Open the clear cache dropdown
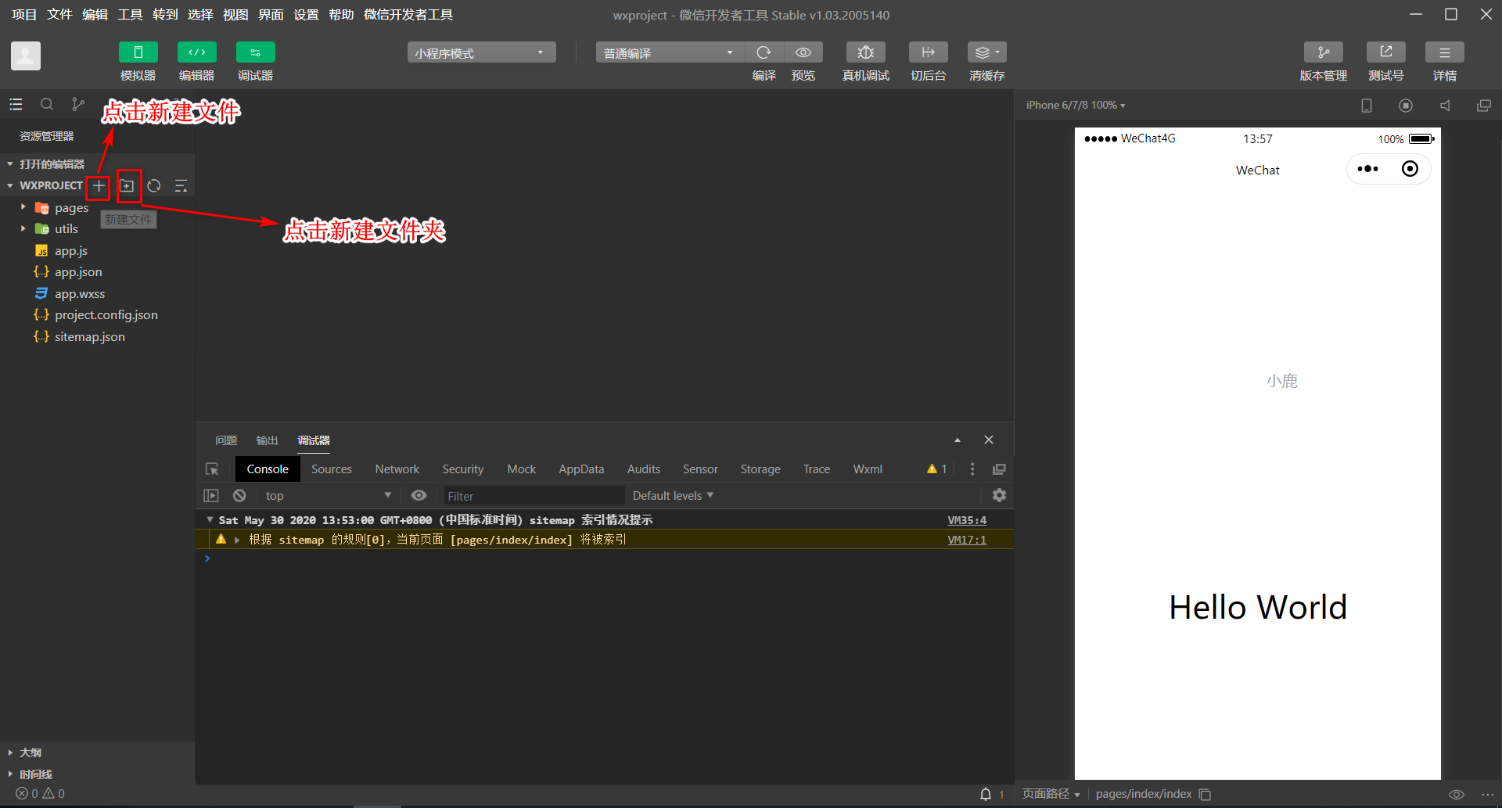This screenshot has width=1502, height=808. (987, 52)
